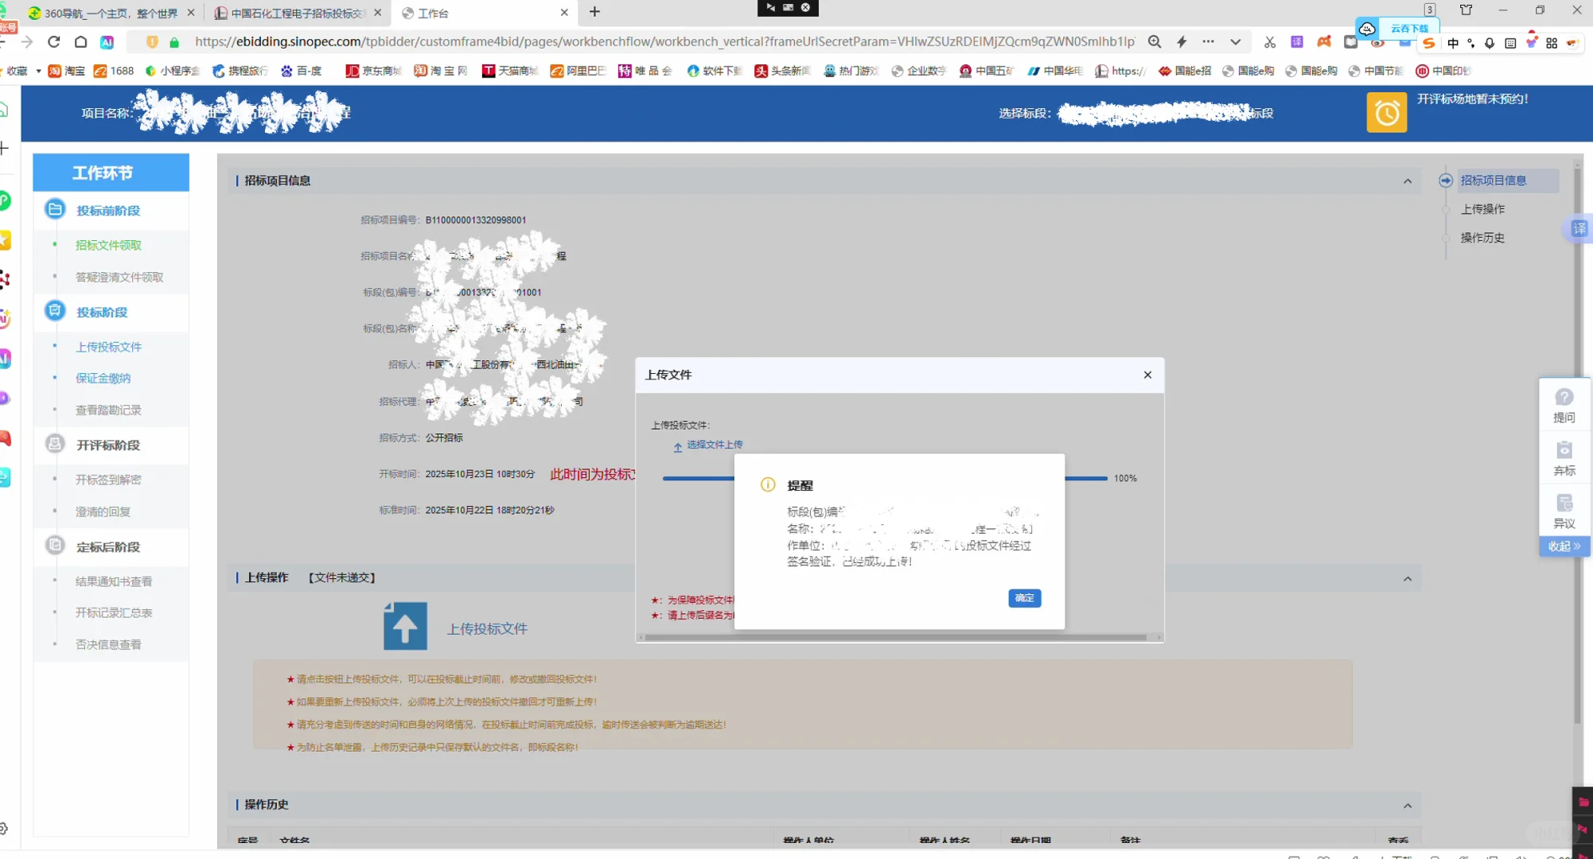The height and width of the screenshot is (859, 1593).
Task: Click the magnifier zoom icon in address bar
Action: coord(1154,41)
